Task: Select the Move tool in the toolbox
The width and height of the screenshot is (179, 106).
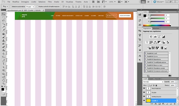Action: pos(4,14)
